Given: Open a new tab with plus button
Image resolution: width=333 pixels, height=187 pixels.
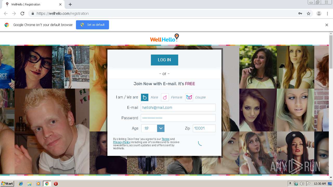Looking at the screenshot, I should click(x=70, y=4).
